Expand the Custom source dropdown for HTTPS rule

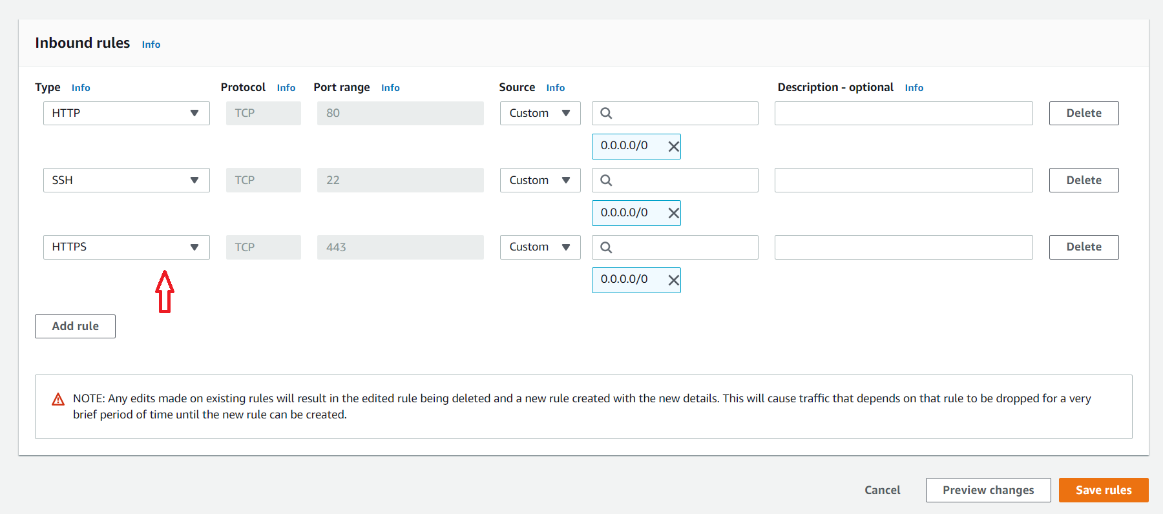(540, 247)
